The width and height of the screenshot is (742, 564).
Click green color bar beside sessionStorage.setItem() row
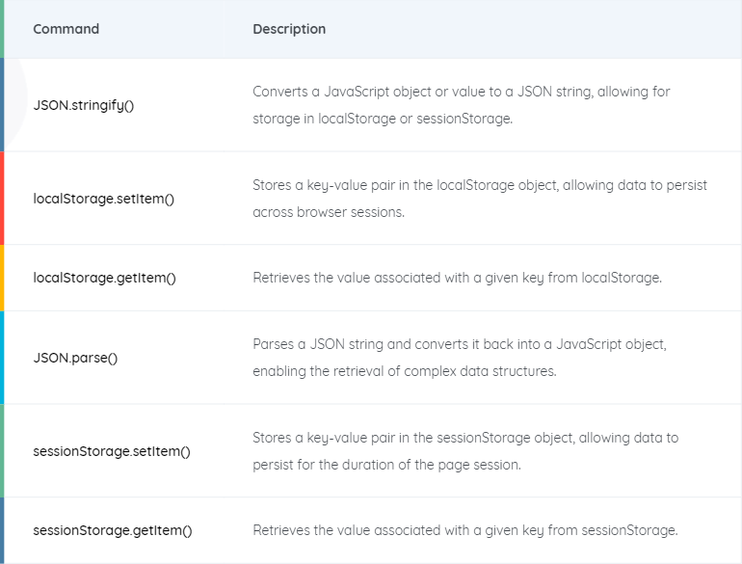click(2, 451)
